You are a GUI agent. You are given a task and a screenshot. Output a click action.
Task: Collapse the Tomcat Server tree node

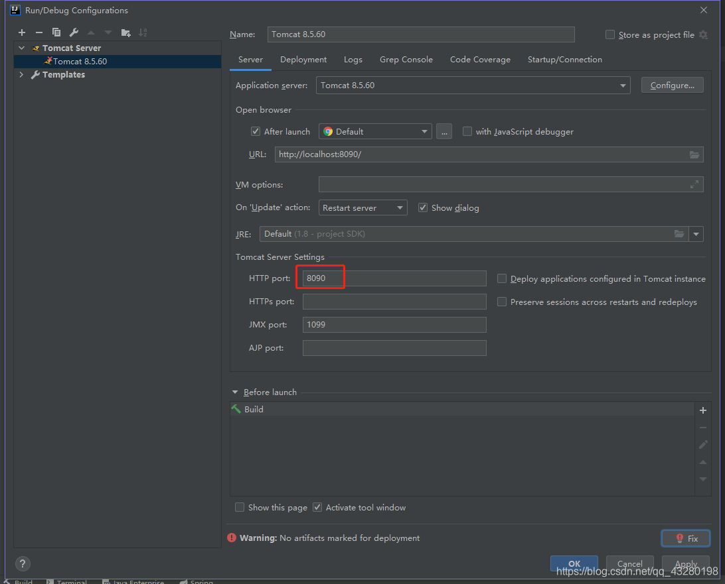click(21, 48)
